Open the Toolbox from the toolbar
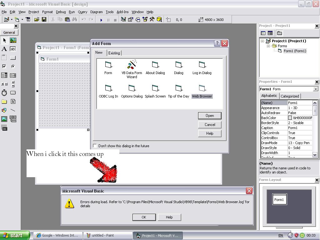The height and width of the screenshot is (240, 320). (152, 19)
